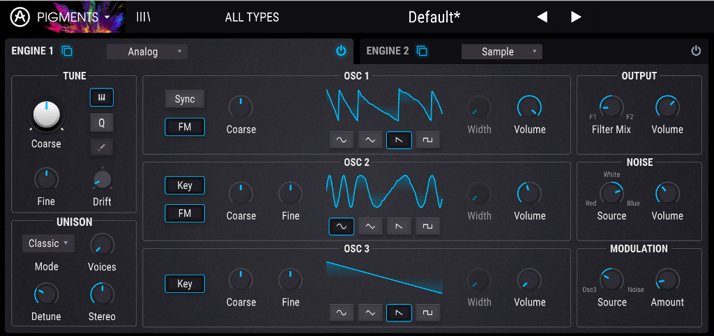Copy Engine 2 using its copy icon

click(422, 50)
